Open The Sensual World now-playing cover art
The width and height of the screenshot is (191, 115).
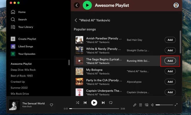tap(14, 105)
